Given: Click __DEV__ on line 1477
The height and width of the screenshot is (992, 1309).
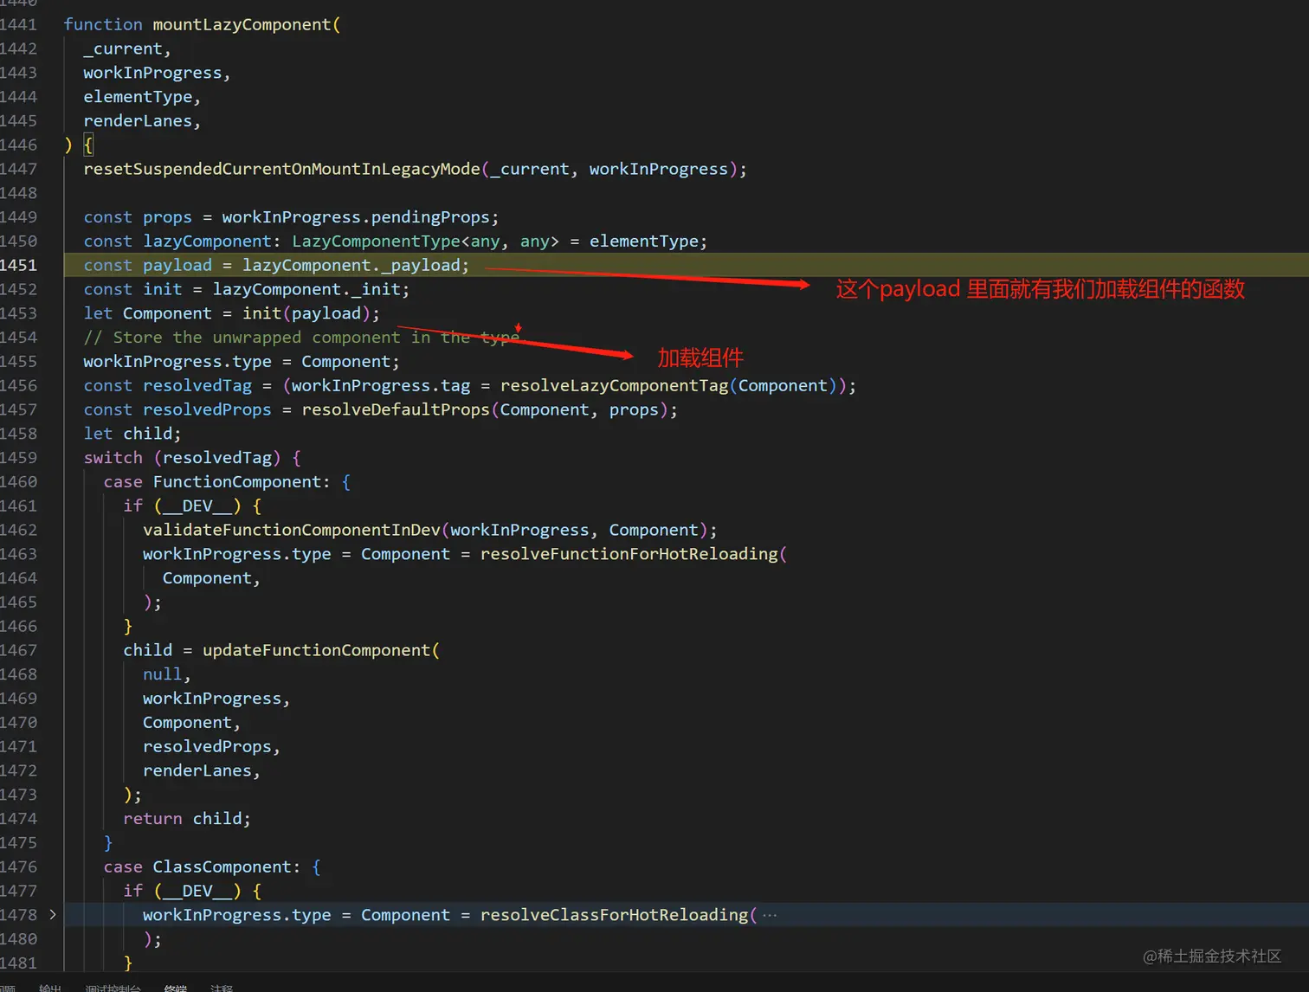Looking at the screenshot, I should [x=197, y=891].
